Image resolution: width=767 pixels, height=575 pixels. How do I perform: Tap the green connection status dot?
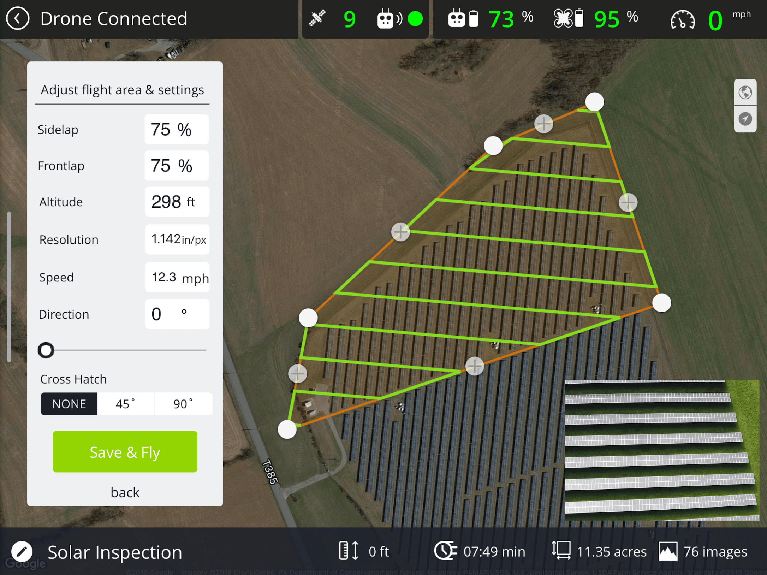pyautogui.click(x=415, y=19)
